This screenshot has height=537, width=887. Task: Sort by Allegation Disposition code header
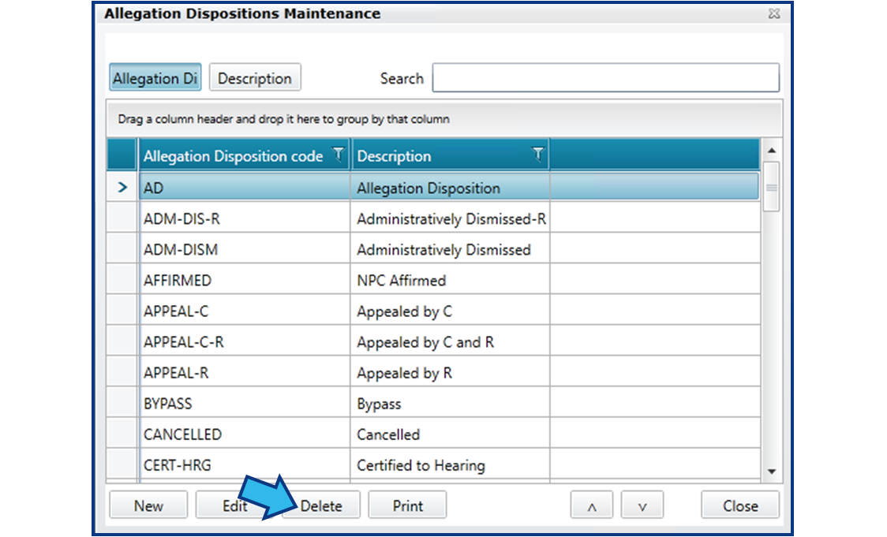[233, 155]
